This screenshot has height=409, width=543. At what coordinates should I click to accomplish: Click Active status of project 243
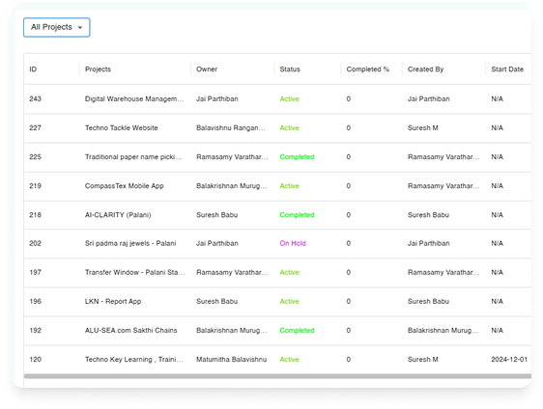click(290, 99)
